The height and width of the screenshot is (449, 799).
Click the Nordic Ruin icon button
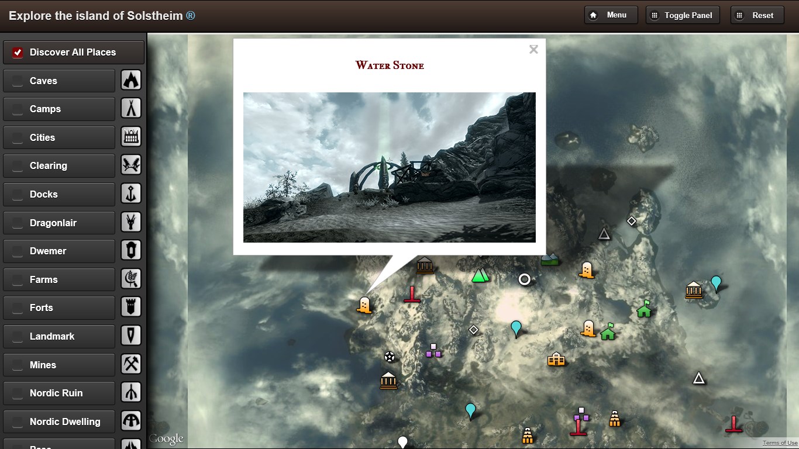(x=131, y=392)
